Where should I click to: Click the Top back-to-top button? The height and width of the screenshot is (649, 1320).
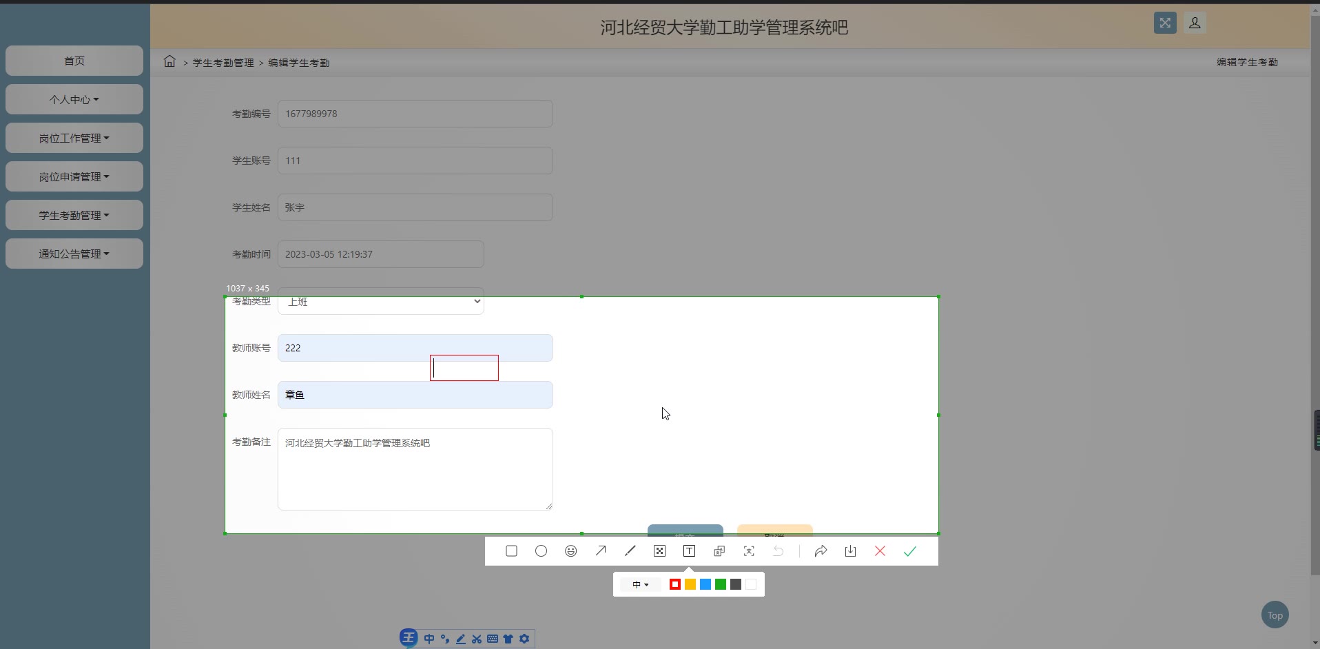(1275, 615)
